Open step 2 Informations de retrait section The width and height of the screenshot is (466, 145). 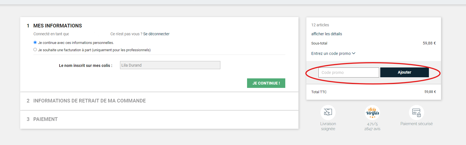89,101
